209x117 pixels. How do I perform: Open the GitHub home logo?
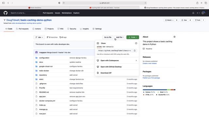point(6,13)
